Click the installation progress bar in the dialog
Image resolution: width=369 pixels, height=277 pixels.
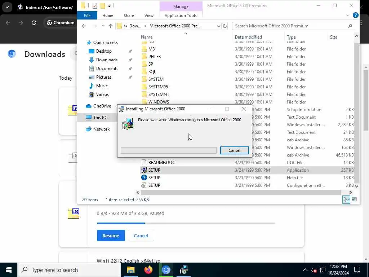tap(169, 150)
